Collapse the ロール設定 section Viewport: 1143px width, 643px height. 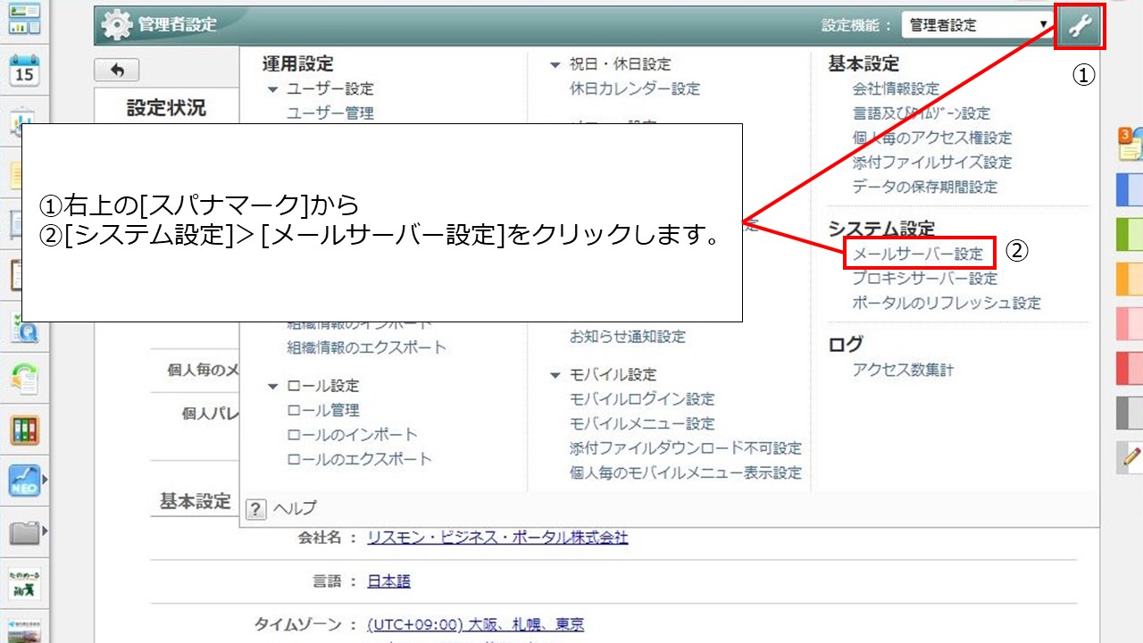coord(273,387)
